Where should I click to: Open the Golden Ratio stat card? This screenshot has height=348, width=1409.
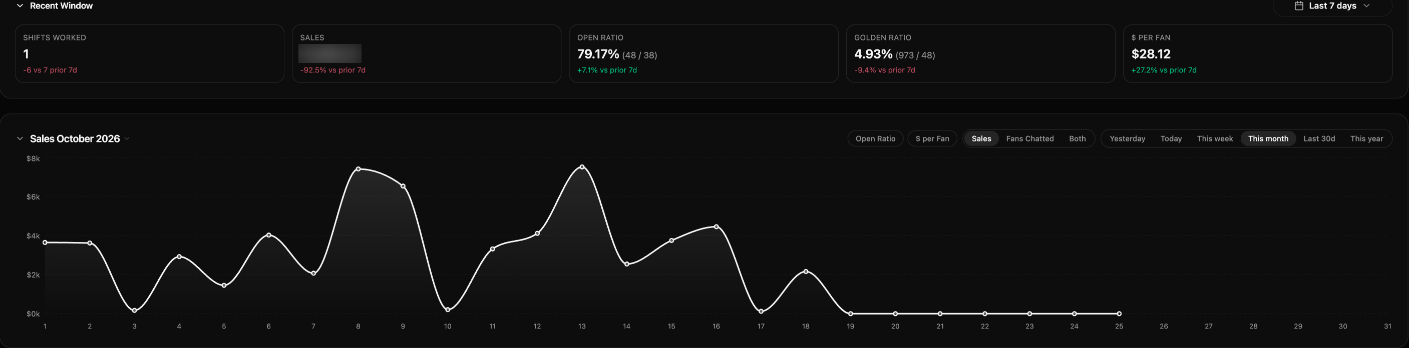(980, 53)
